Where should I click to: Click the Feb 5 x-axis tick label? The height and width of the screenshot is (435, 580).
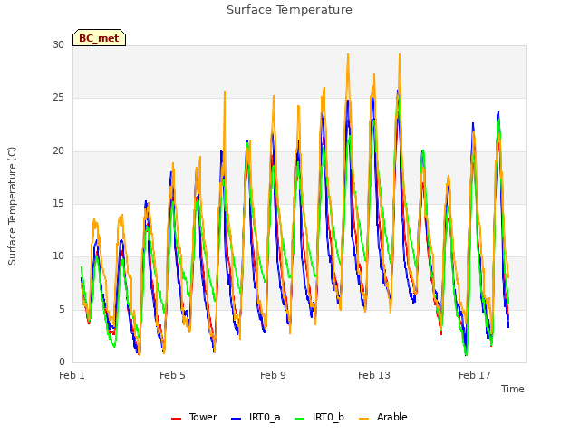172,375
